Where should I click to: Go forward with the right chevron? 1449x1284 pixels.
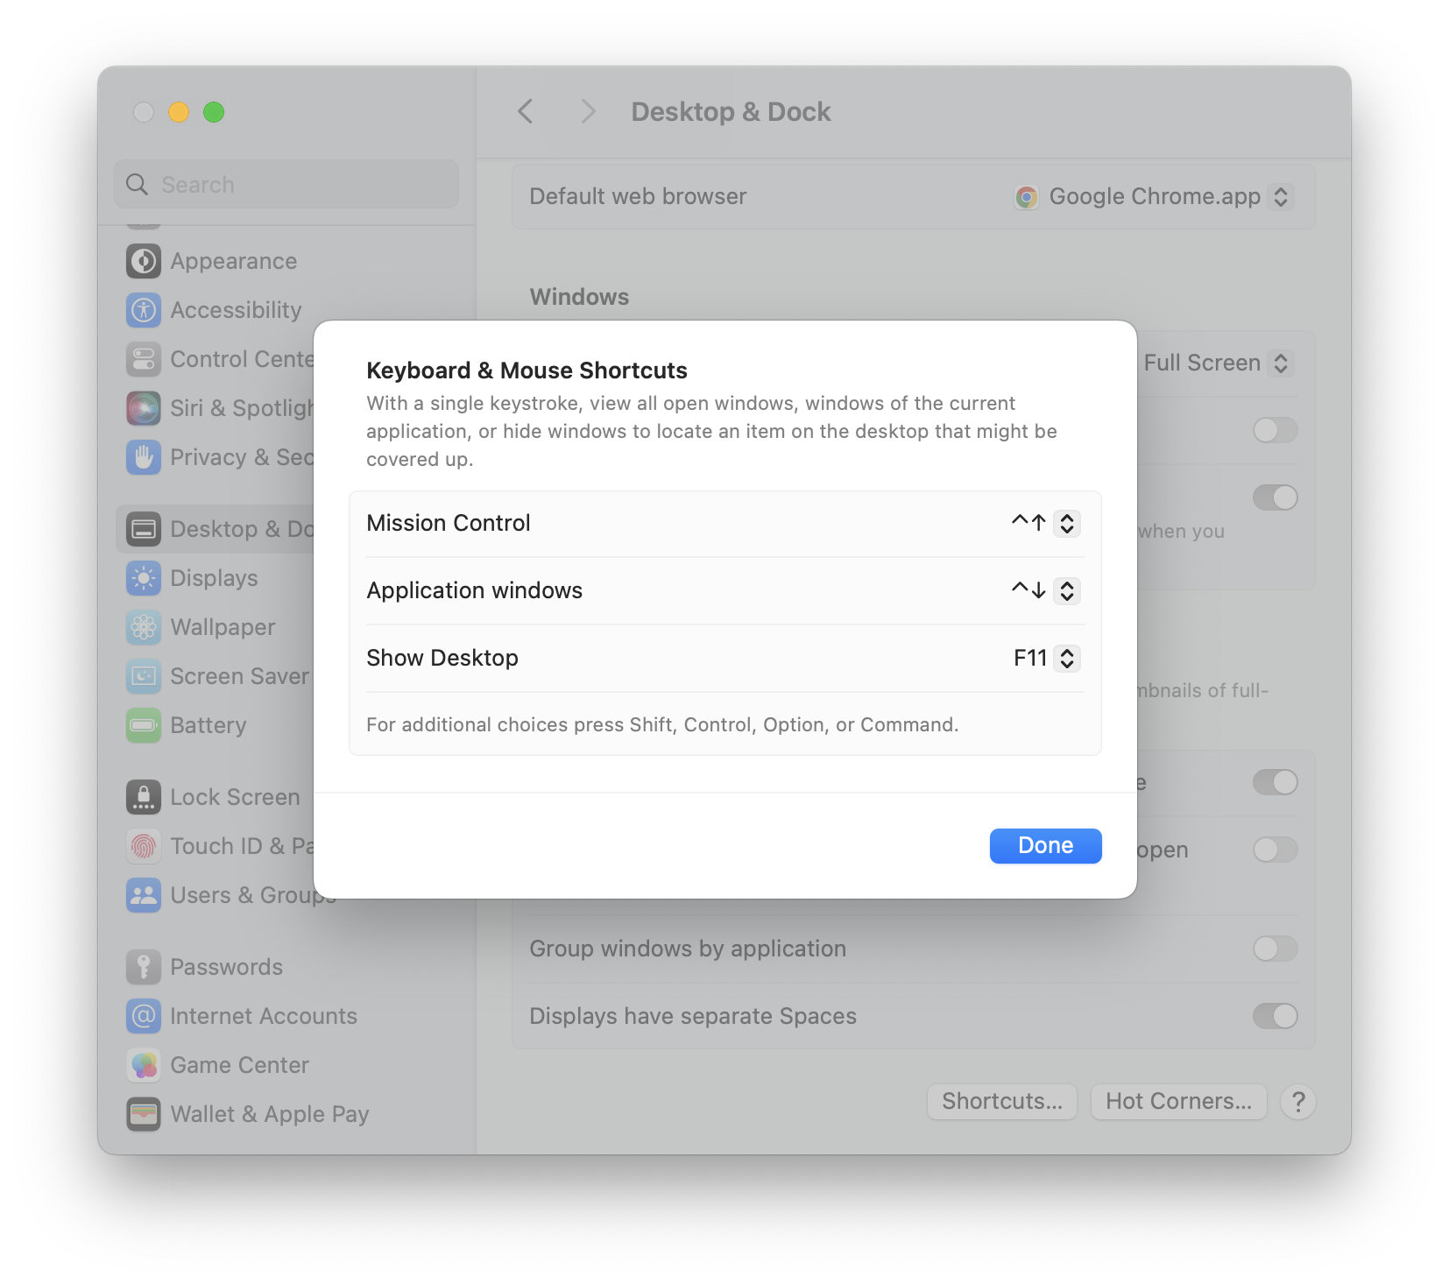click(x=588, y=112)
